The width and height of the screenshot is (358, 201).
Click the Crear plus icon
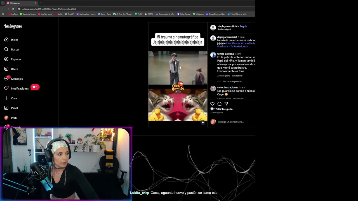point(6,98)
